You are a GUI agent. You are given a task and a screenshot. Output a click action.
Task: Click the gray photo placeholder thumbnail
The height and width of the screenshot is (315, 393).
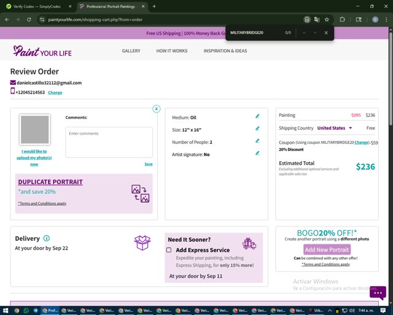point(34,129)
